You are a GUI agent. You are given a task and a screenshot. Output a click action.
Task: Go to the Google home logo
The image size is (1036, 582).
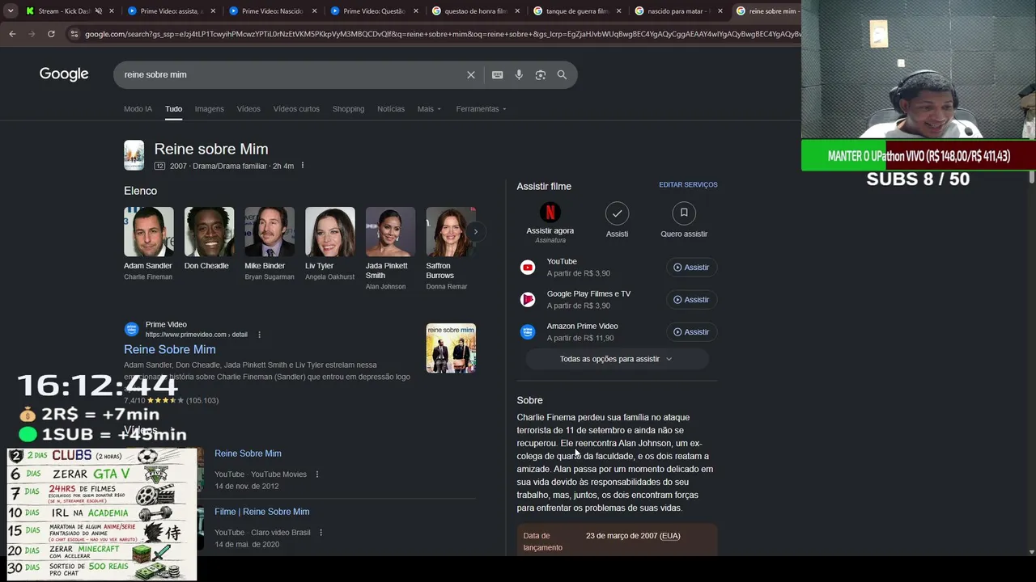point(64,74)
